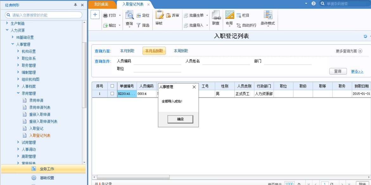Screen dimensions: 371x185
Task: Collapse the 录用管理 node
Action: coord(18,93)
